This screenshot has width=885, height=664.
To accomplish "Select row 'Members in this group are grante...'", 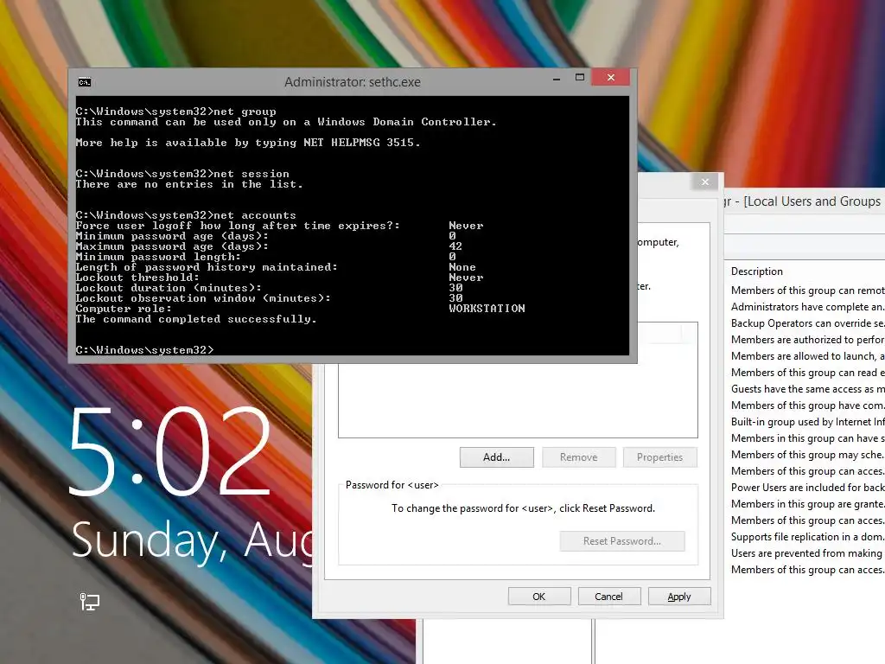I will [x=807, y=504].
